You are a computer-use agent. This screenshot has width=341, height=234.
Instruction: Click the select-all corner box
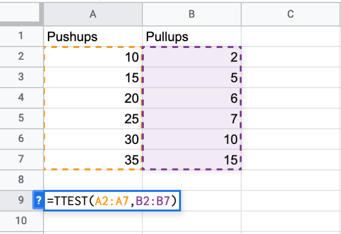point(20,15)
